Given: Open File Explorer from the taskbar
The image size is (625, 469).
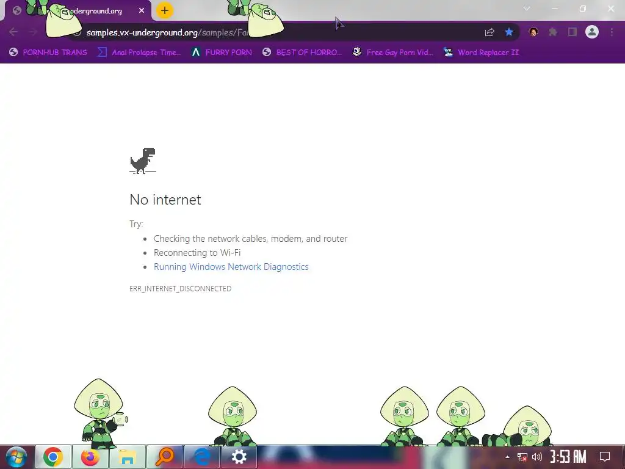Looking at the screenshot, I should (128, 457).
